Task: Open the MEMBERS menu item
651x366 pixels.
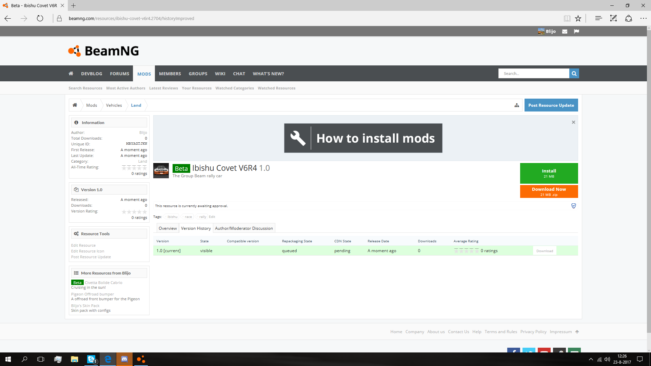Action: click(x=170, y=74)
